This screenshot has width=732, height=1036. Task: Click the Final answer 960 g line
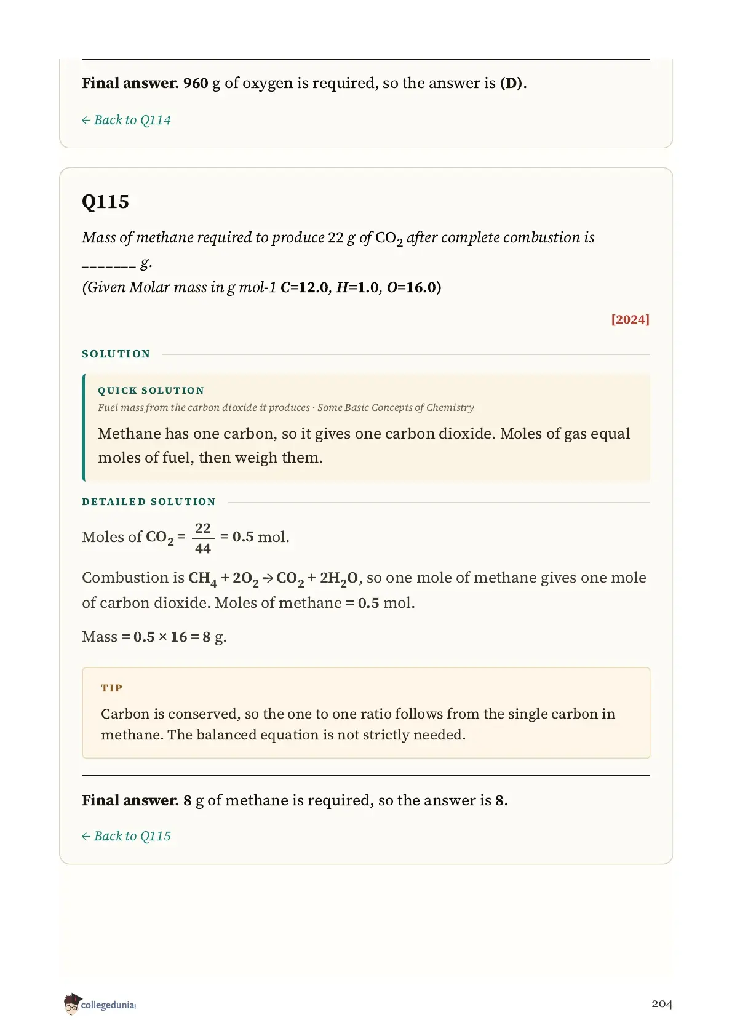304,83
